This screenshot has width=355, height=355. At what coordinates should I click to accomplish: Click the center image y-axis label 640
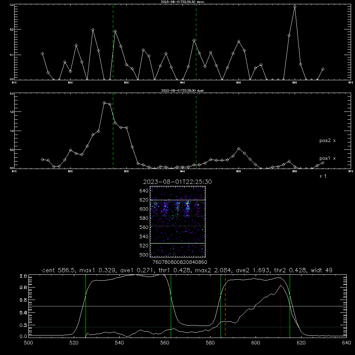144,191
